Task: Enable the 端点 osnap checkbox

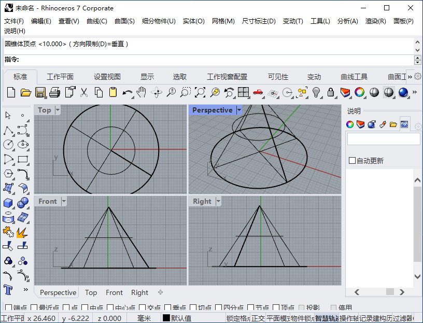Action: point(8,308)
